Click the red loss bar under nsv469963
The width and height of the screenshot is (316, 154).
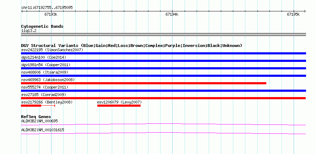[144, 83]
